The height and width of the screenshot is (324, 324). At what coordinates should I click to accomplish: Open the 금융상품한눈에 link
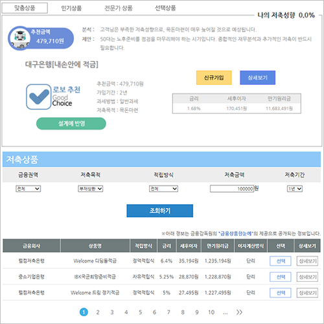(236, 233)
